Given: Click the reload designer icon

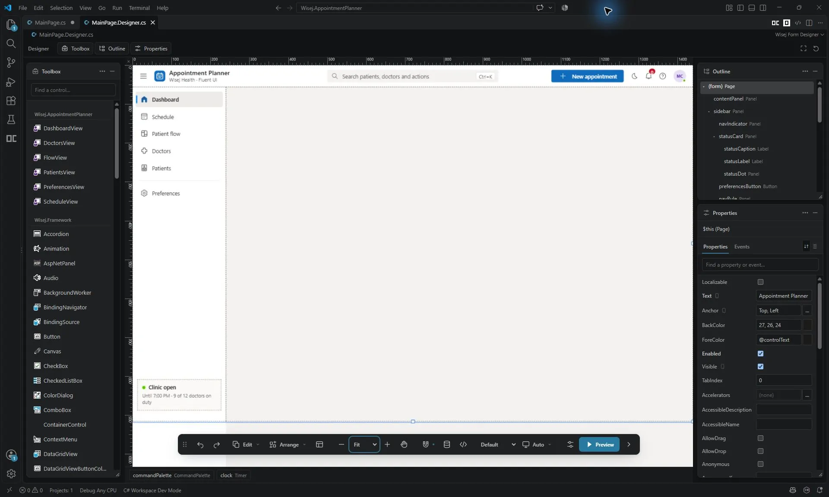Looking at the screenshot, I should (x=816, y=48).
